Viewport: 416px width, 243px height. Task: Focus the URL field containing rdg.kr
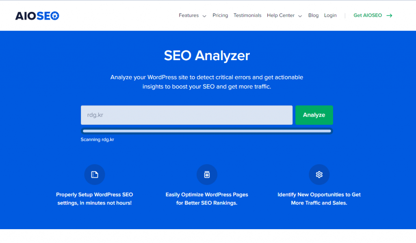(187, 115)
